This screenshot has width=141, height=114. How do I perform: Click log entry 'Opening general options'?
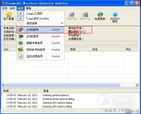coord(56,95)
